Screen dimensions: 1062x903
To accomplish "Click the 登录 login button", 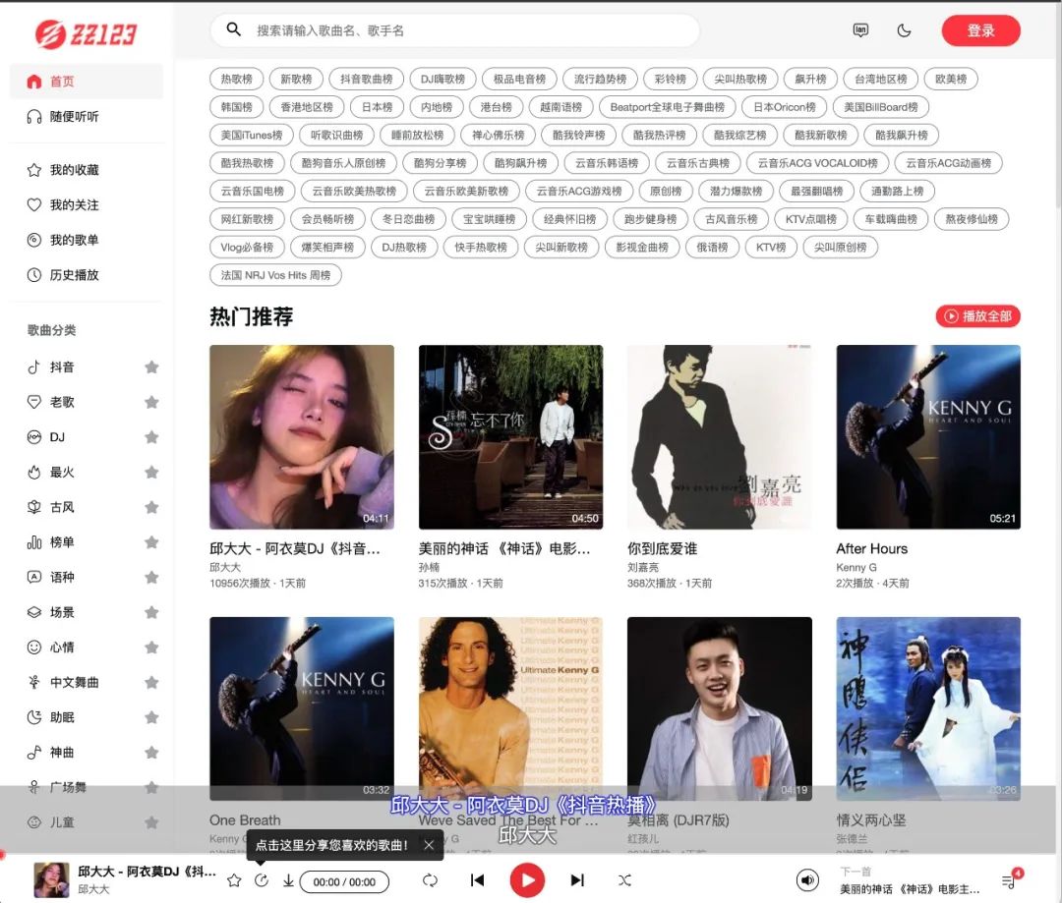I will pyautogui.click(x=980, y=30).
